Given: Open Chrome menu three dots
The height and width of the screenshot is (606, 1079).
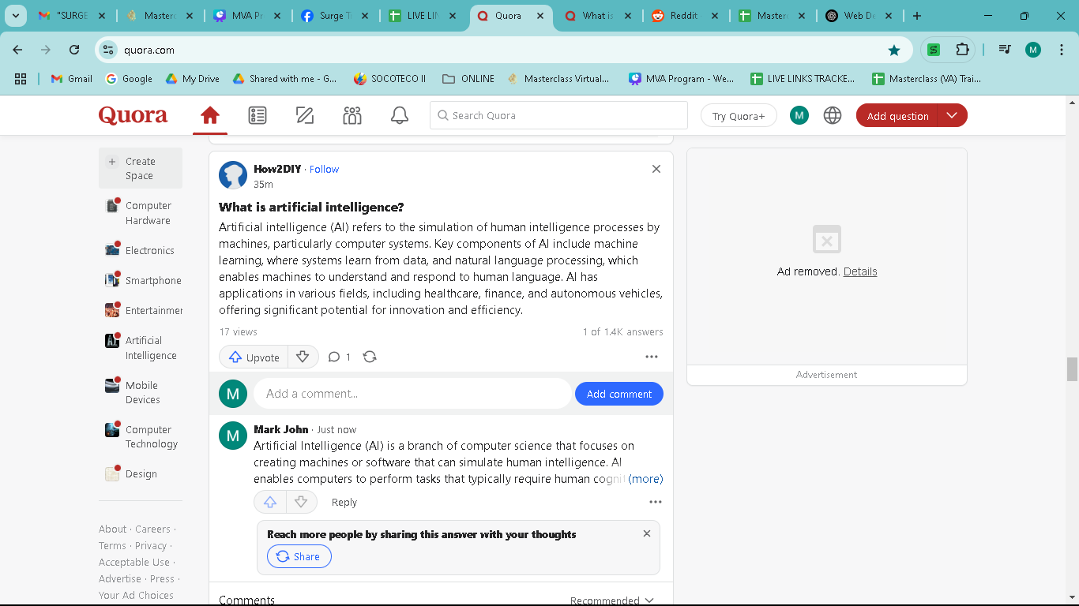Looking at the screenshot, I should coord(1062,50).
